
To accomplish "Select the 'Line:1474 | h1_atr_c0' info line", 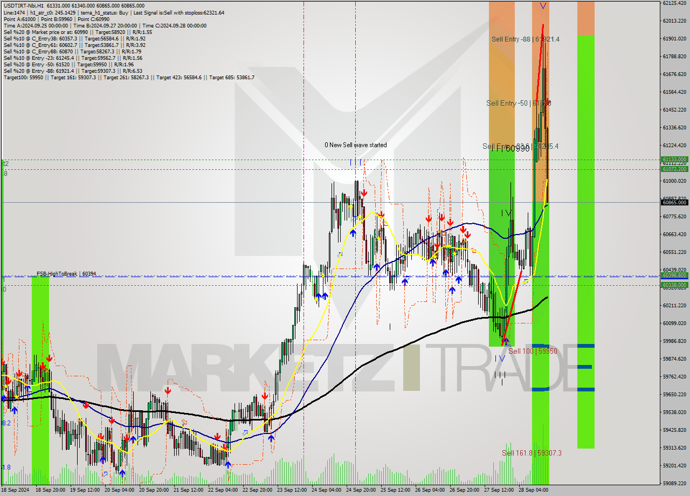I will pos(114,12).
